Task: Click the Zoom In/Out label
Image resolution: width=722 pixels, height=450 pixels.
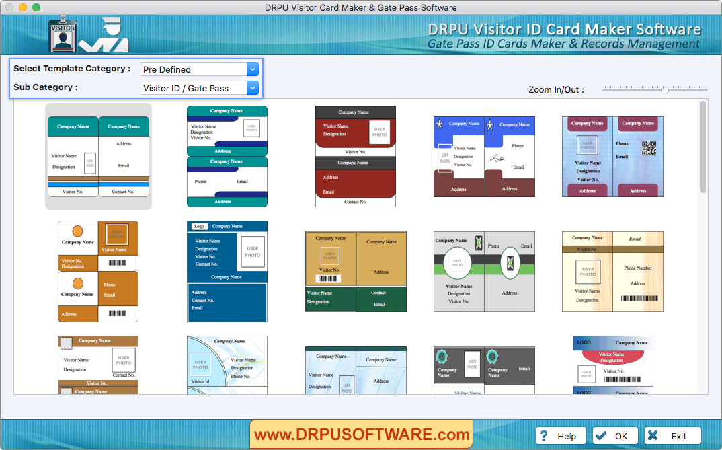Action: pyautogui.click(x=556, y=90)
